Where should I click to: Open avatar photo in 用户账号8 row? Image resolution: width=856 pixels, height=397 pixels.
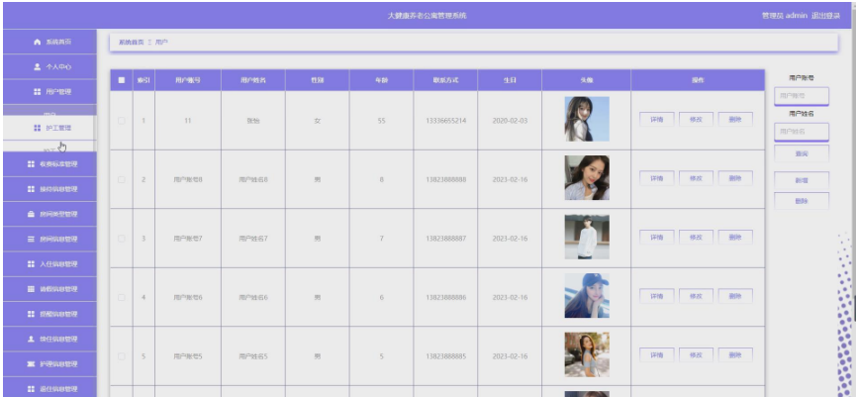tap(587, 178)
